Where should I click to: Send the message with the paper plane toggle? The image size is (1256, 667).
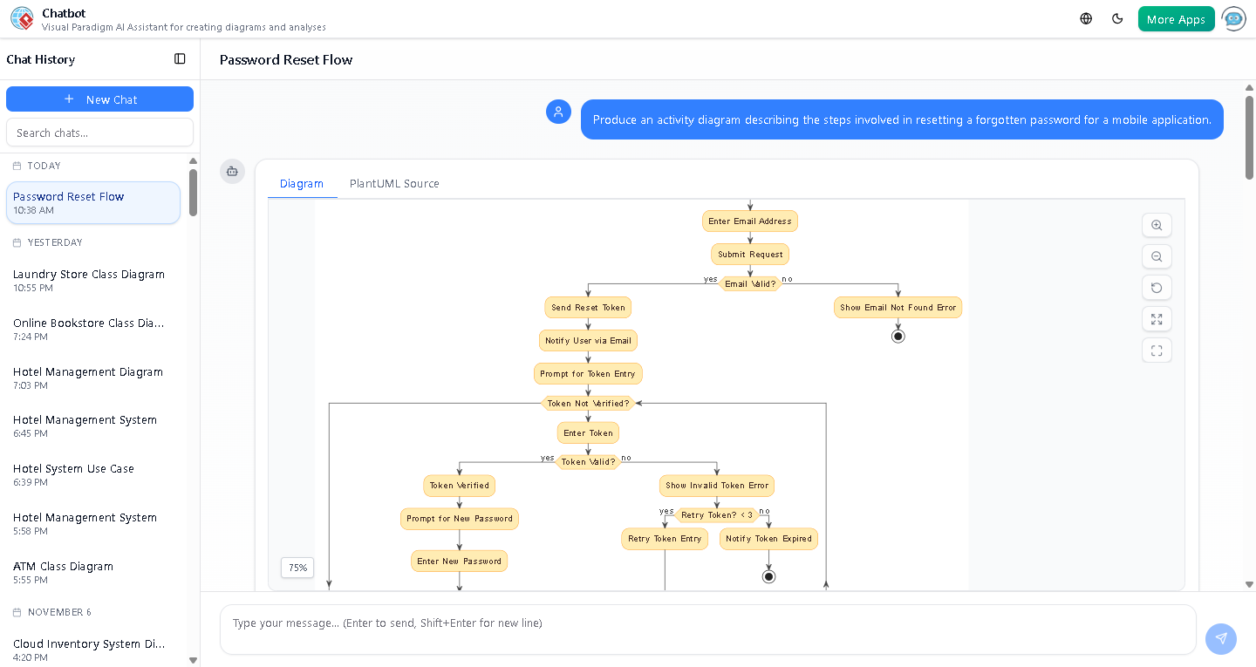click(x=1221, y=639)
